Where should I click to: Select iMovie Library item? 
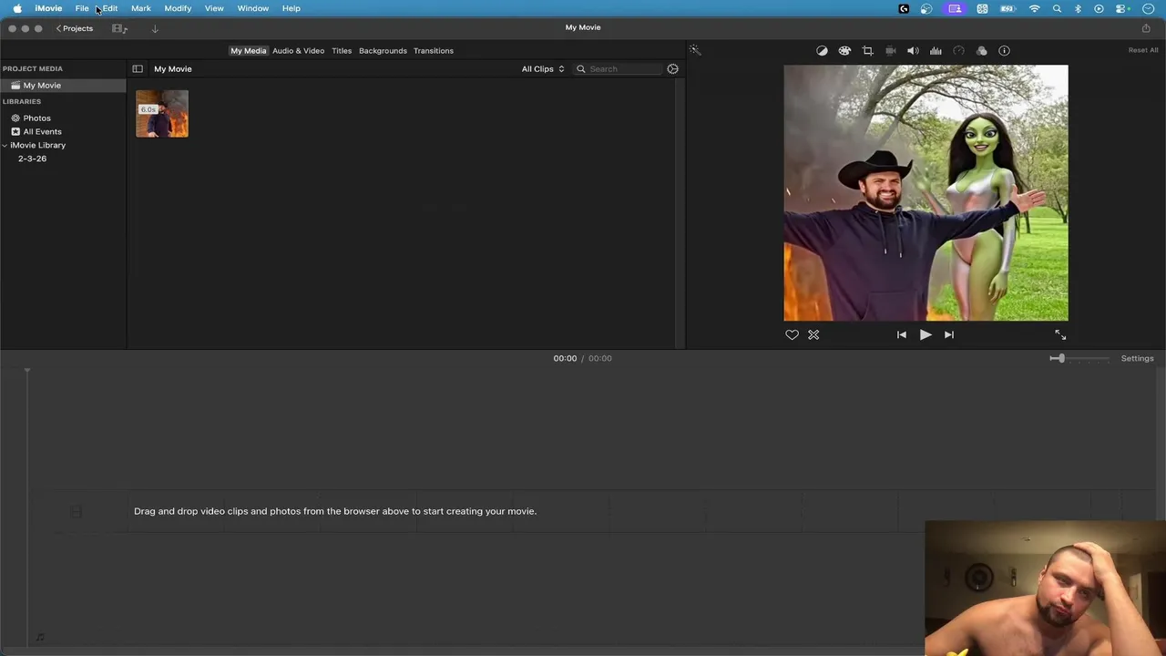click(38, 145)
